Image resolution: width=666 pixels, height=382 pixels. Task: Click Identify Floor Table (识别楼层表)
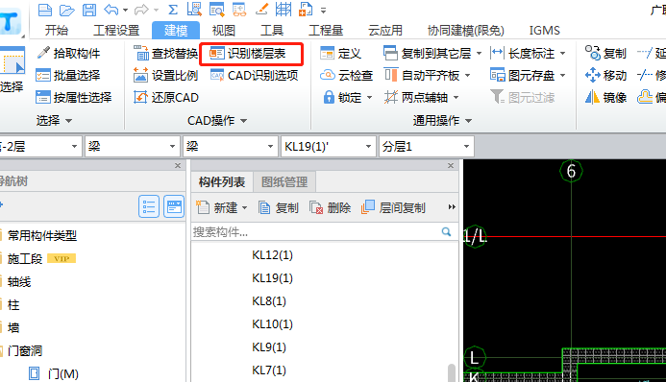coord(248,53)
